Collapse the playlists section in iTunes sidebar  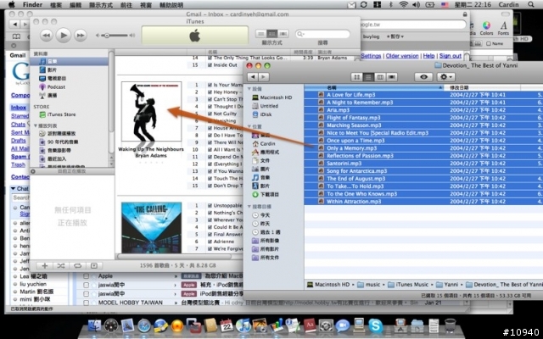point(36,126)
